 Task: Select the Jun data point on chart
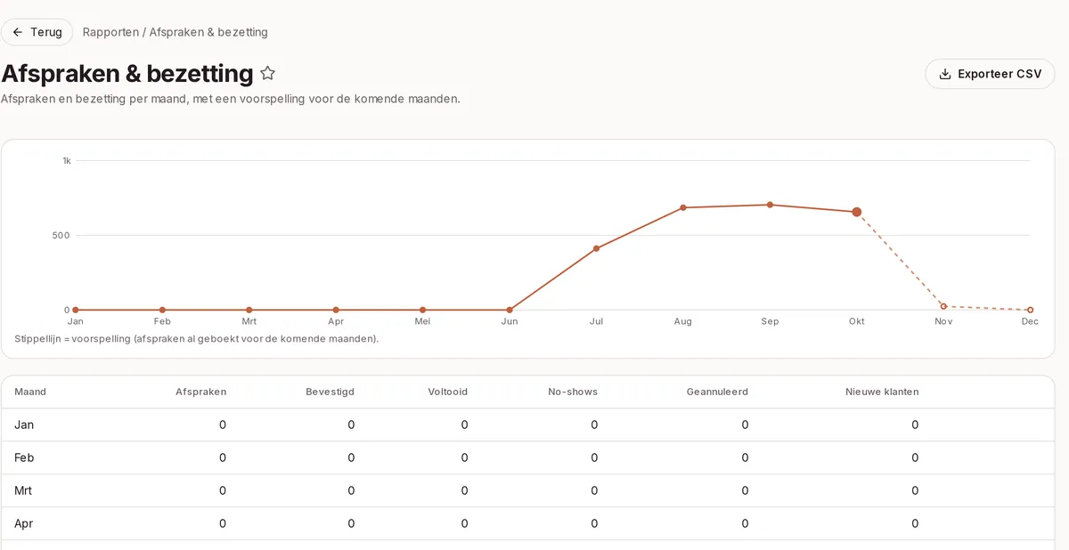[x=510, y=310]
